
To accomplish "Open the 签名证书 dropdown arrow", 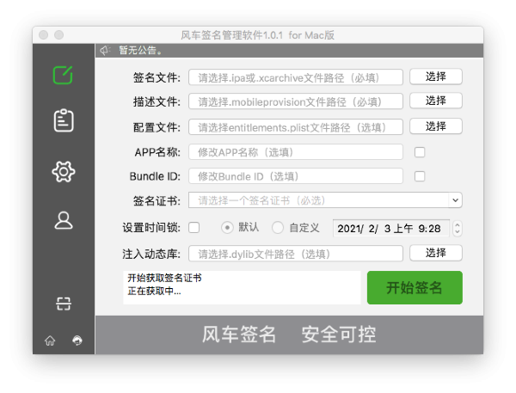I will (x=456, y=200).
